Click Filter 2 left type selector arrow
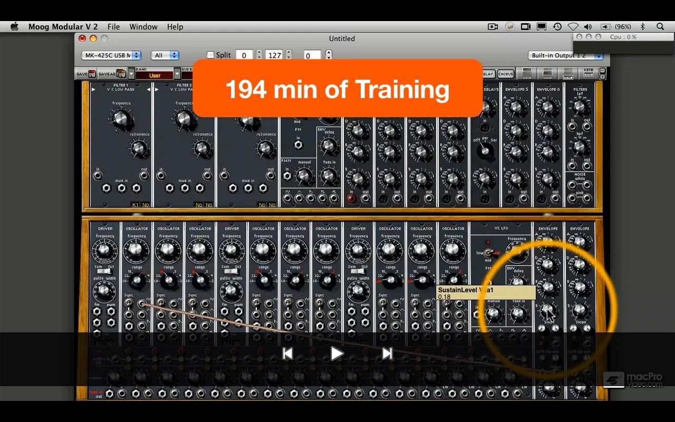The image size is (675, 422). tap(157, 90)
